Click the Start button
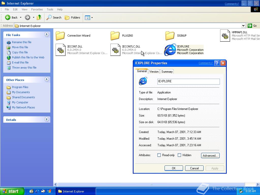 12,191
